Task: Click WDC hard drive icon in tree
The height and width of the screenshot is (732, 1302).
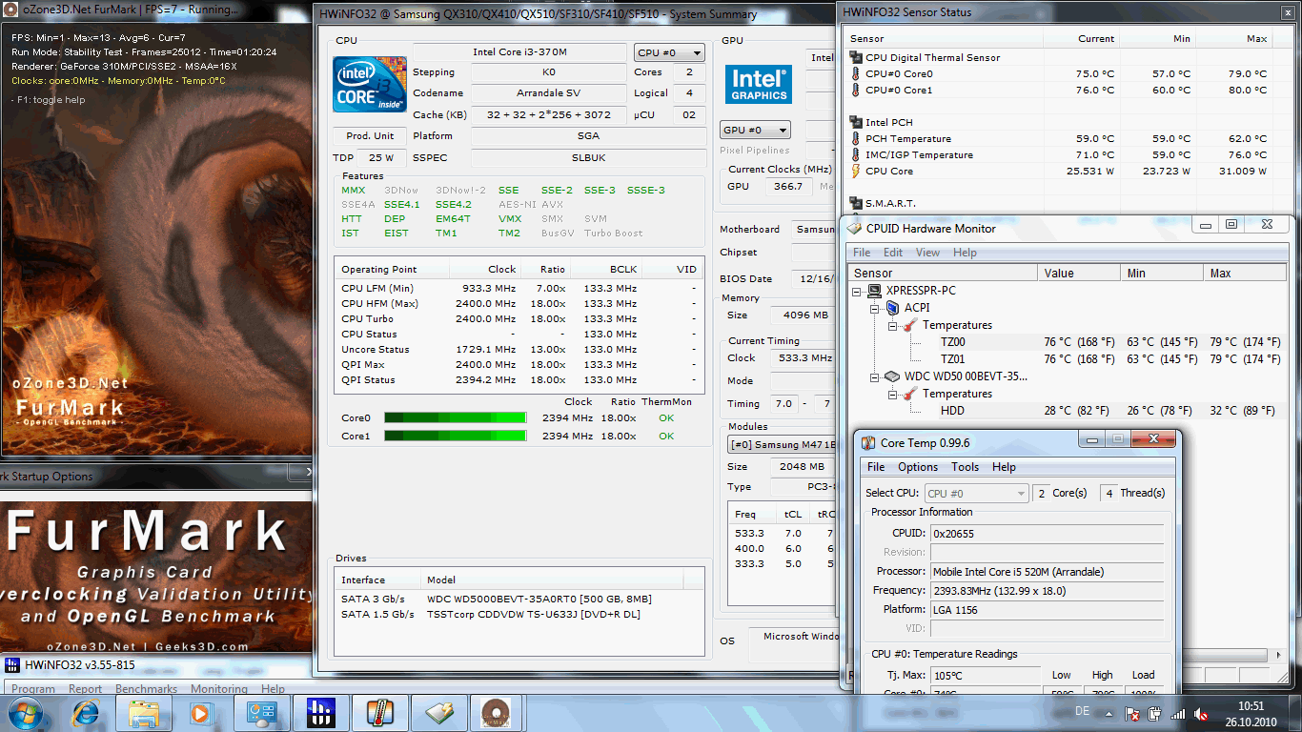Action: [893, 376]
